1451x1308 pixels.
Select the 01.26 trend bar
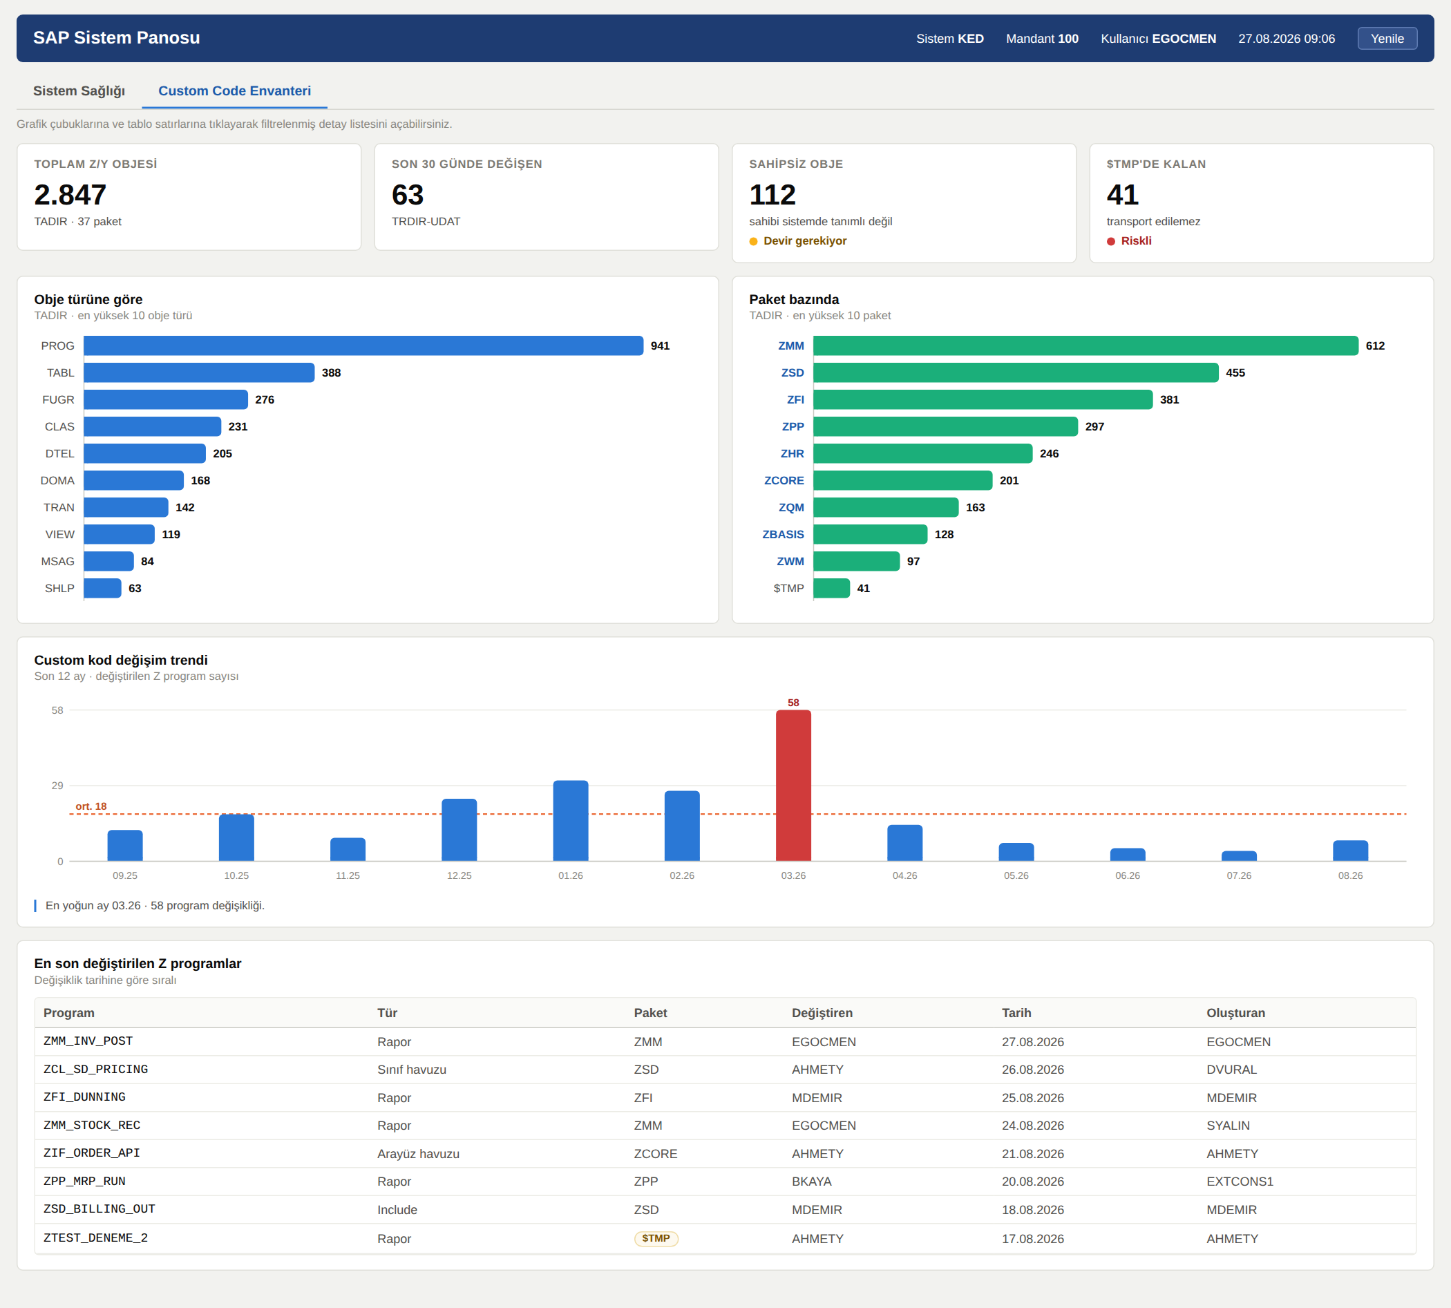[570, 821]
